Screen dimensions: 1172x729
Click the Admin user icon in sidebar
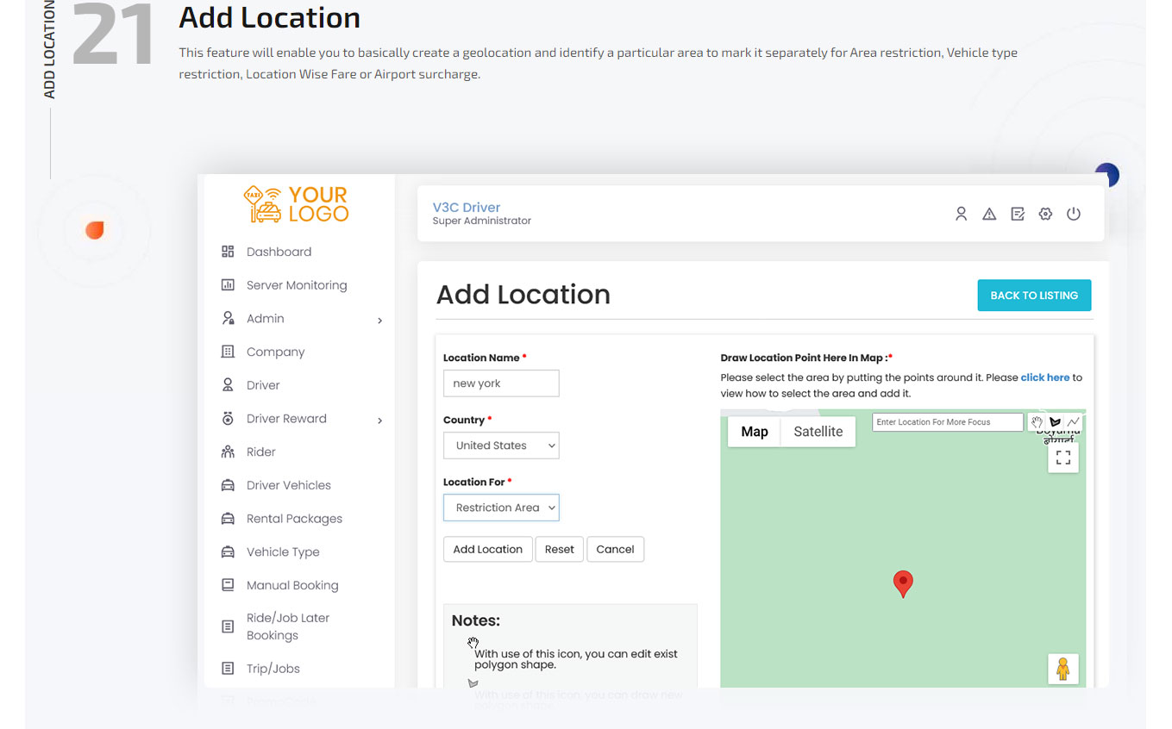pos(228,318)
